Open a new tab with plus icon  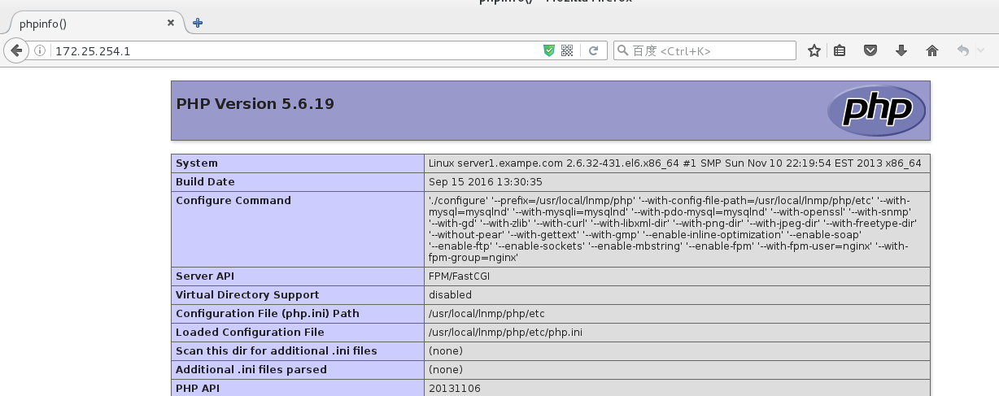(x=197, y=23)
